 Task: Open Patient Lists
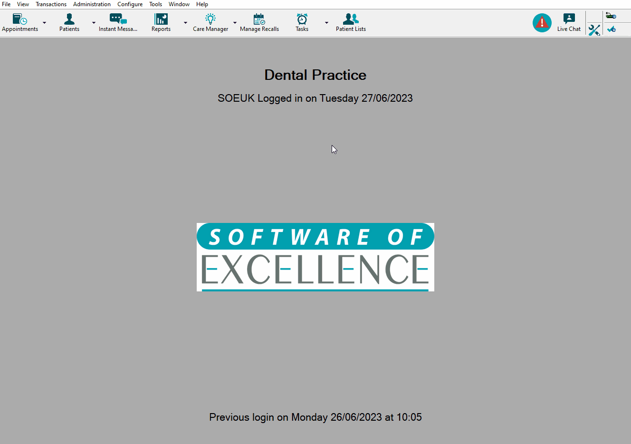pos(351,23)
